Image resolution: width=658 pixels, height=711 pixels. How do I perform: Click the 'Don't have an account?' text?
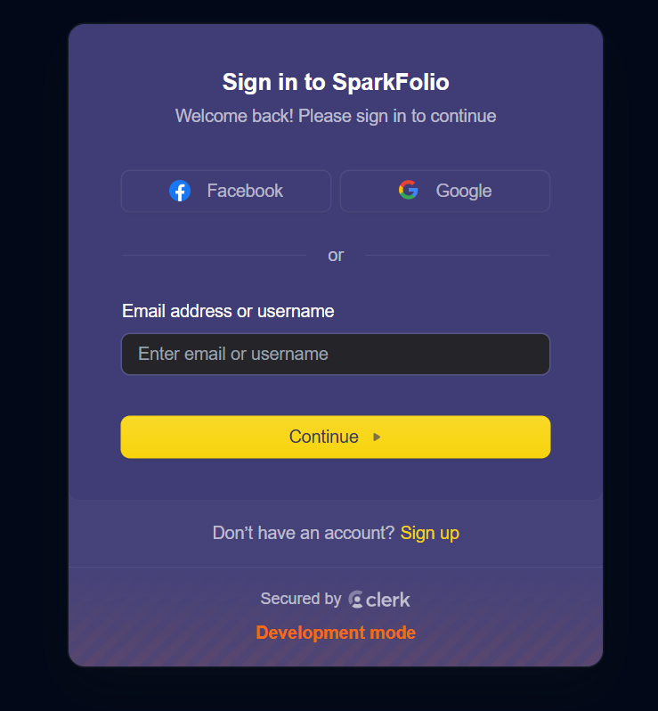coord(304,533)
